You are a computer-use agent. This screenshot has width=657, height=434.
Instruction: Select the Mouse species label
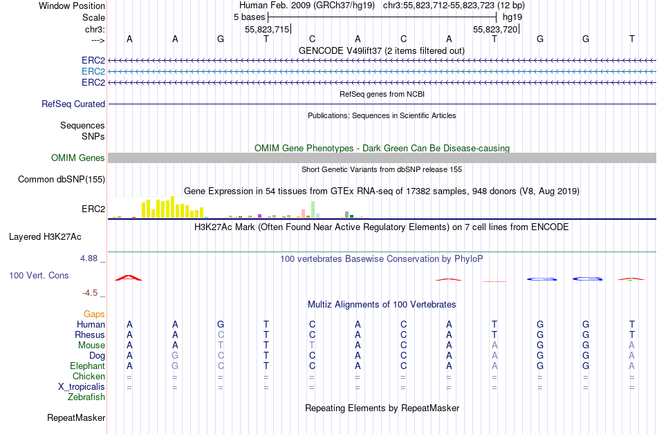(91, 346)
